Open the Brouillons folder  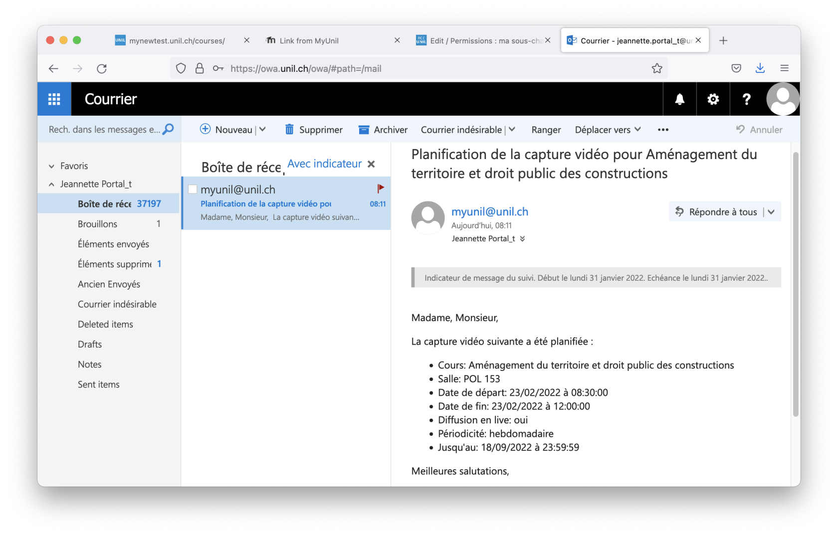[98, 224]
